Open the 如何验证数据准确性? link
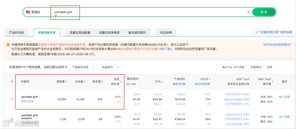296x129 pixels. pos(277,45)
